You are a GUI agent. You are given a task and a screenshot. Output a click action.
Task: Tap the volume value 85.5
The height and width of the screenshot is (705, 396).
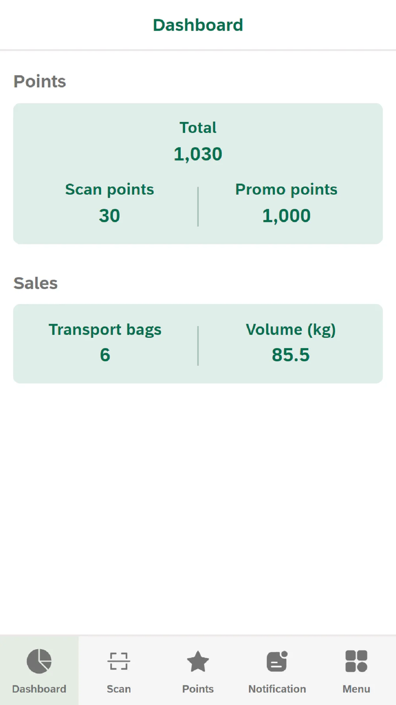pyautogui.click(x=291, y=355)
